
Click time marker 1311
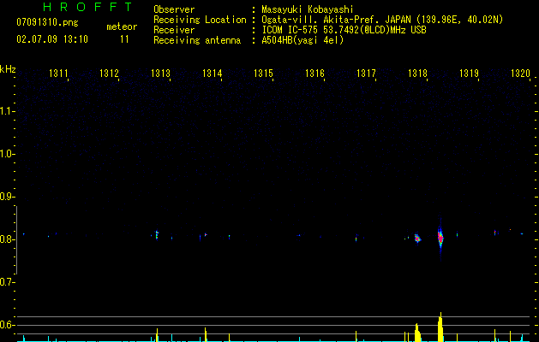pyautogui.click(x=58, y=73)
